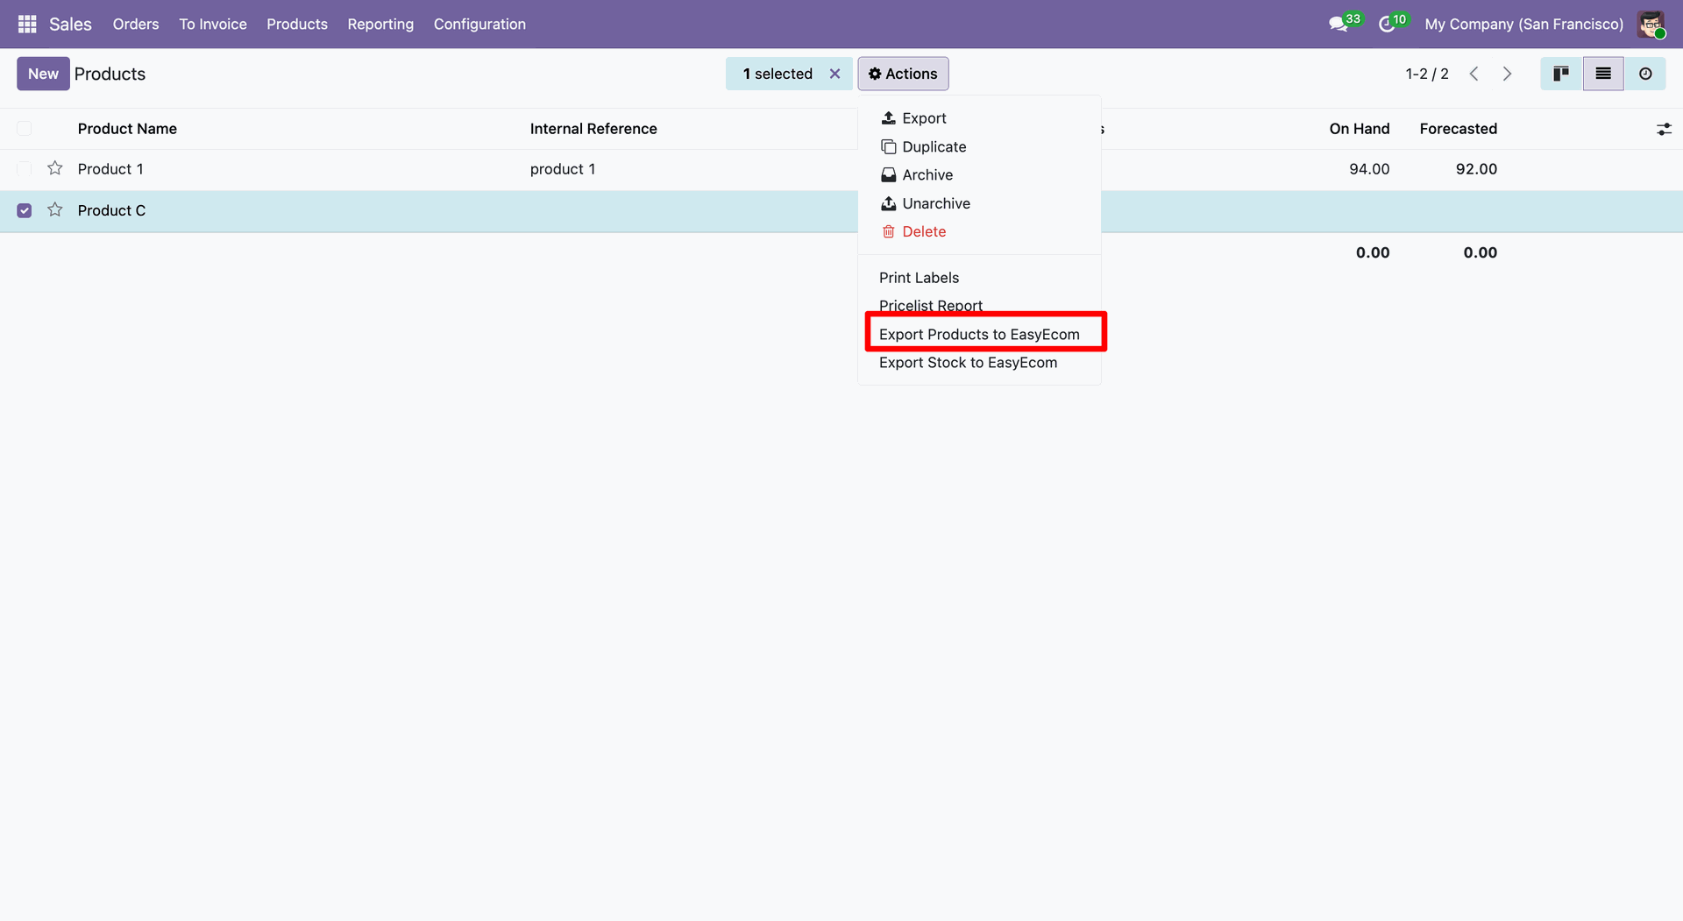This screenshot has width=1683, height=921.
Task: Open the Actions dropdown
Action: pos(903,74)
